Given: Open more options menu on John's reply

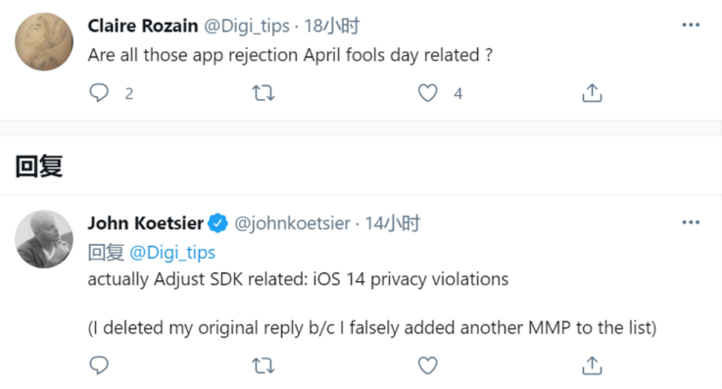Looking at the screenshot, I should click(691, 222).
